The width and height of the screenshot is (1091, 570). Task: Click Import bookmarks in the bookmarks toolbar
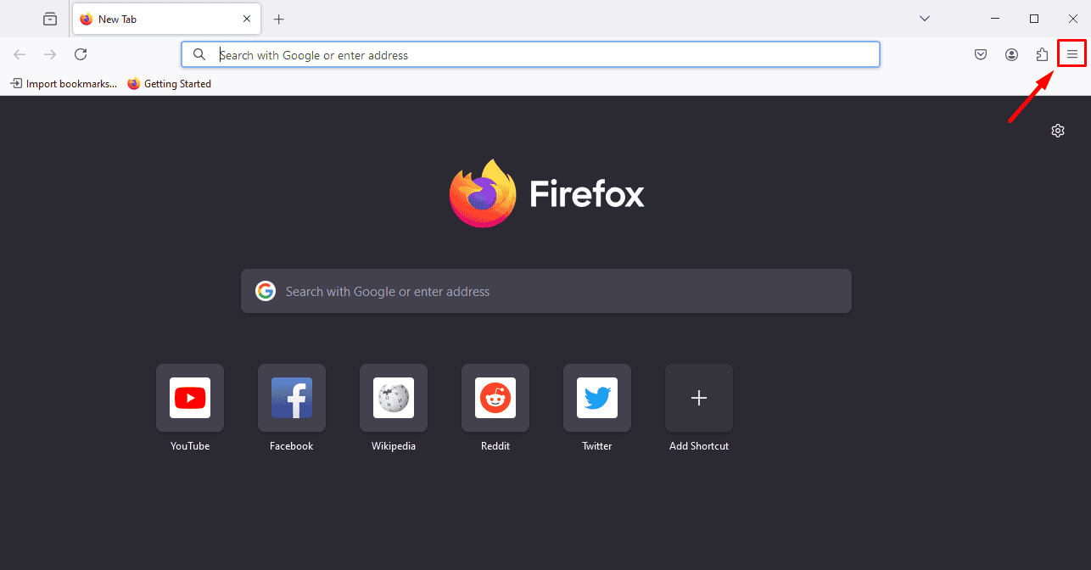click(x=64, y=84)
